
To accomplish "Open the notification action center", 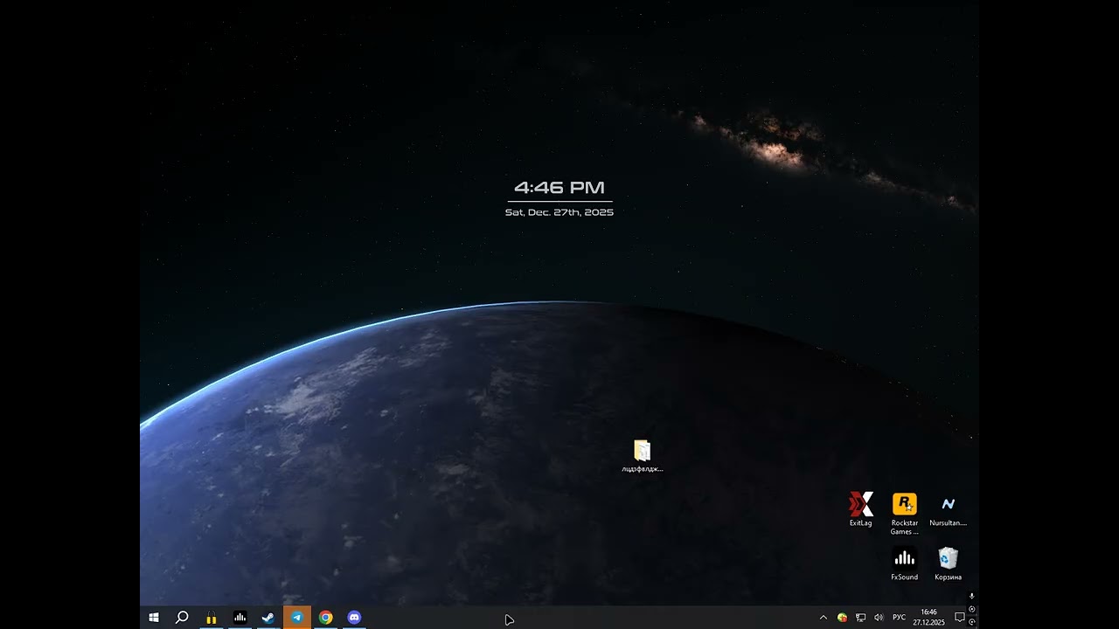I will click(x=959, y=618).
